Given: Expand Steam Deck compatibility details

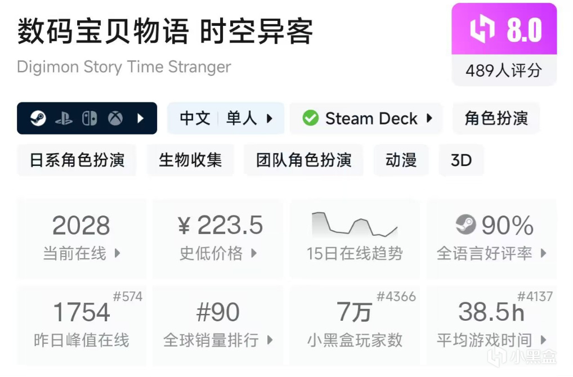Looking at the screenshot, I should [x=429, y=119].
